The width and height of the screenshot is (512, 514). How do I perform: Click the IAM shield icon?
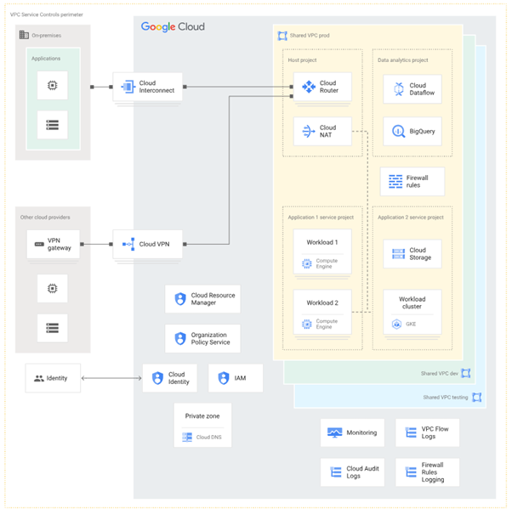tap(224, 378)
